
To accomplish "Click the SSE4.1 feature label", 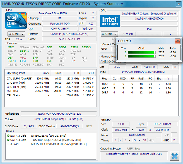I will (24, 51).
